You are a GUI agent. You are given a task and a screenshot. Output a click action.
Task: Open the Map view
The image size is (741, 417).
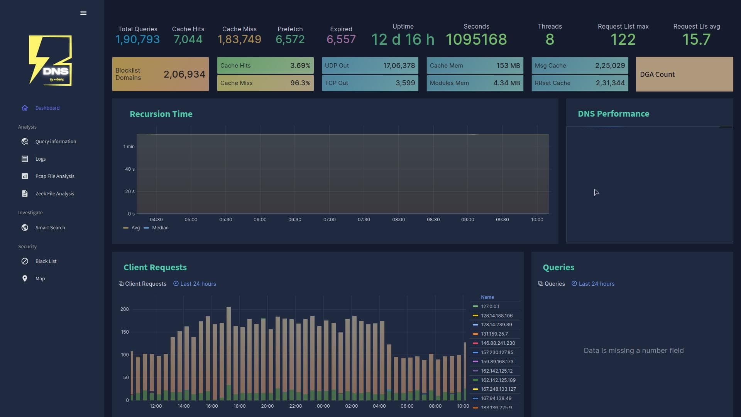click(x=40, y=278)
